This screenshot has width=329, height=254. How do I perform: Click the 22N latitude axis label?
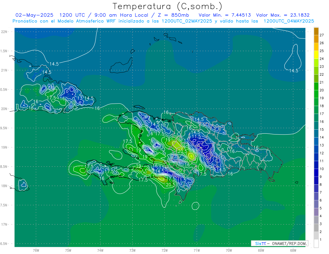(4, 32)
